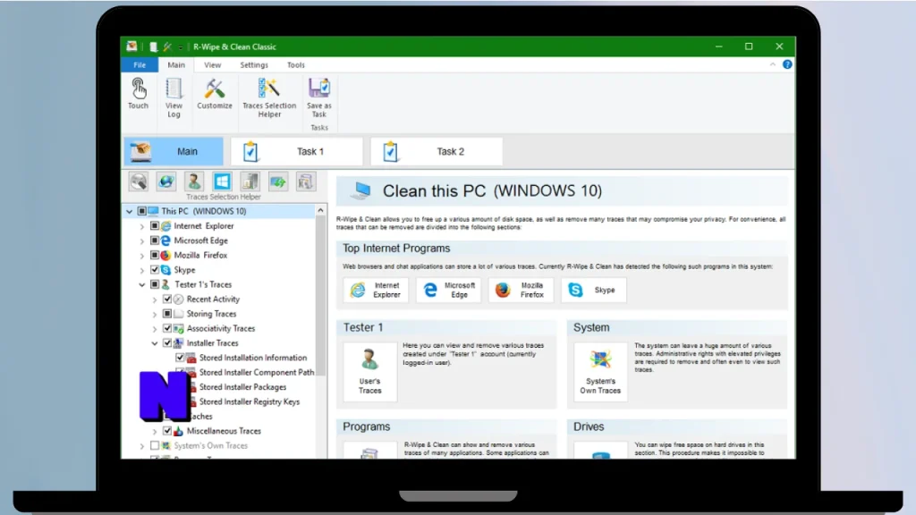Screen dimensions: 916x515
Task: Click the user icon in traces helper bar
Action: coord(194,182)
